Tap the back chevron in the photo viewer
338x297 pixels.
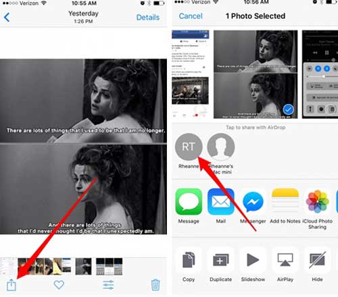[7, 18]
